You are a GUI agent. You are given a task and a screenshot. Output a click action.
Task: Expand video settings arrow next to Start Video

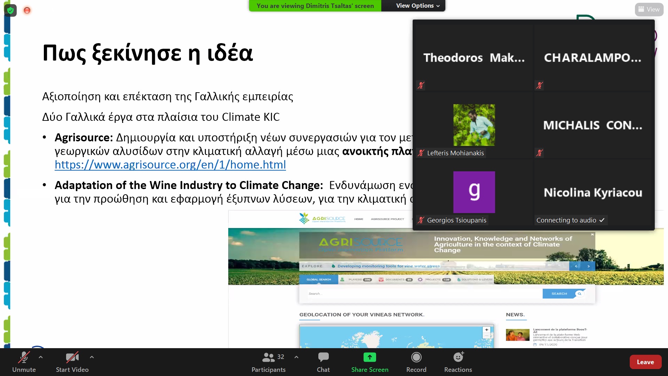click(92, 357)
